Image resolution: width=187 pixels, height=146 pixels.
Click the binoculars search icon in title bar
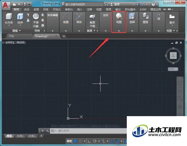(x=106, y=4)
